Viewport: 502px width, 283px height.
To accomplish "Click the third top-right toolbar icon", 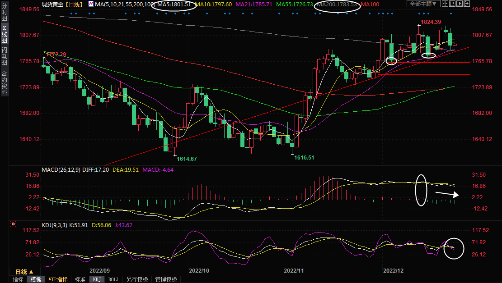I will 460,4.
